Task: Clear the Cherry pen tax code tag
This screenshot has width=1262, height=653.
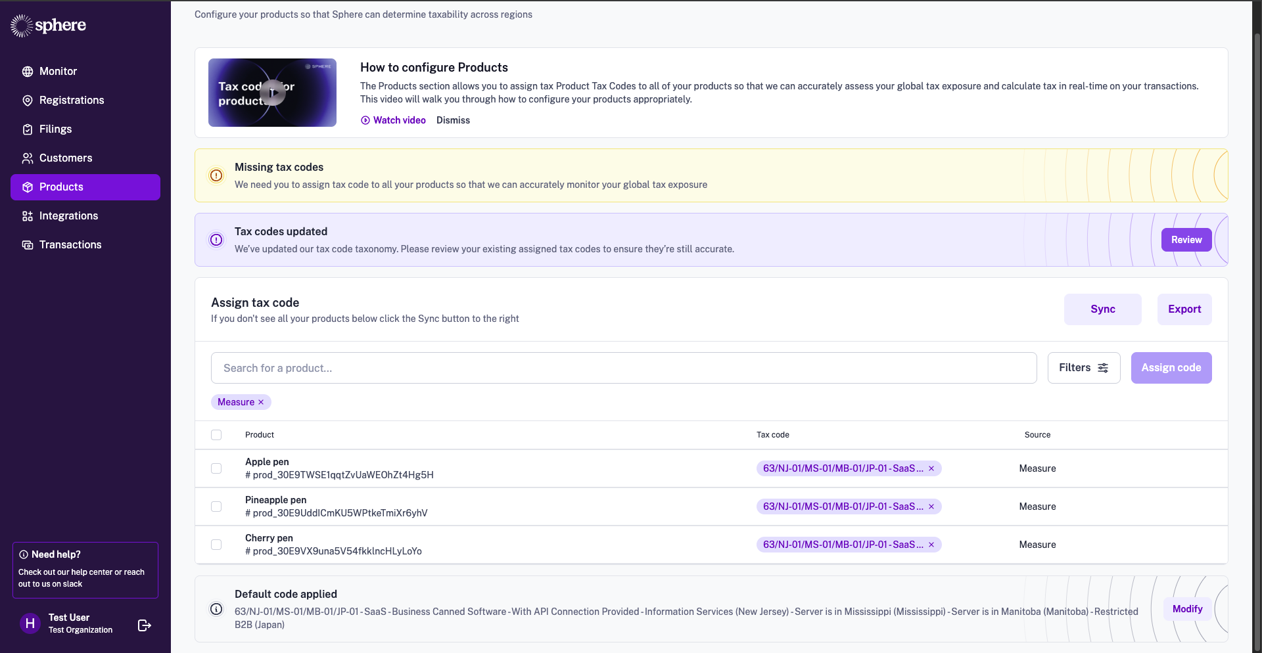Action: tap(931, 545)
